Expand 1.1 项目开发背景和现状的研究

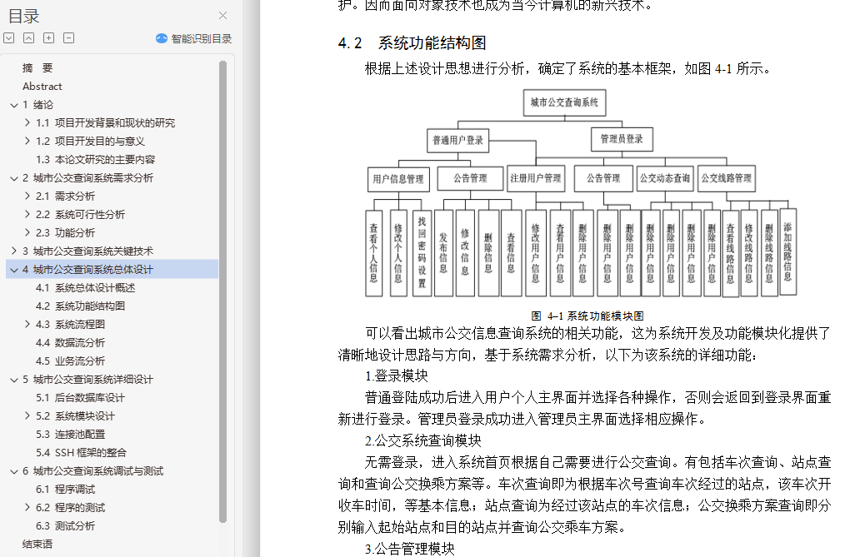(27, 122)
